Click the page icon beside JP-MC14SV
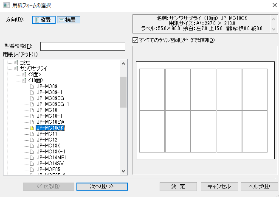This screenshot has height=197, width=279. [x=32, y=164]
